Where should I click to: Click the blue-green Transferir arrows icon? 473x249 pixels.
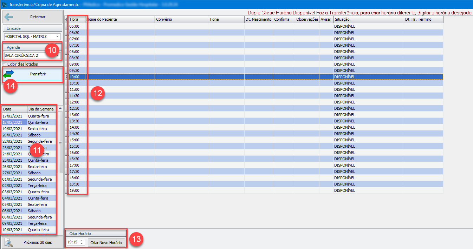(9, 74)
